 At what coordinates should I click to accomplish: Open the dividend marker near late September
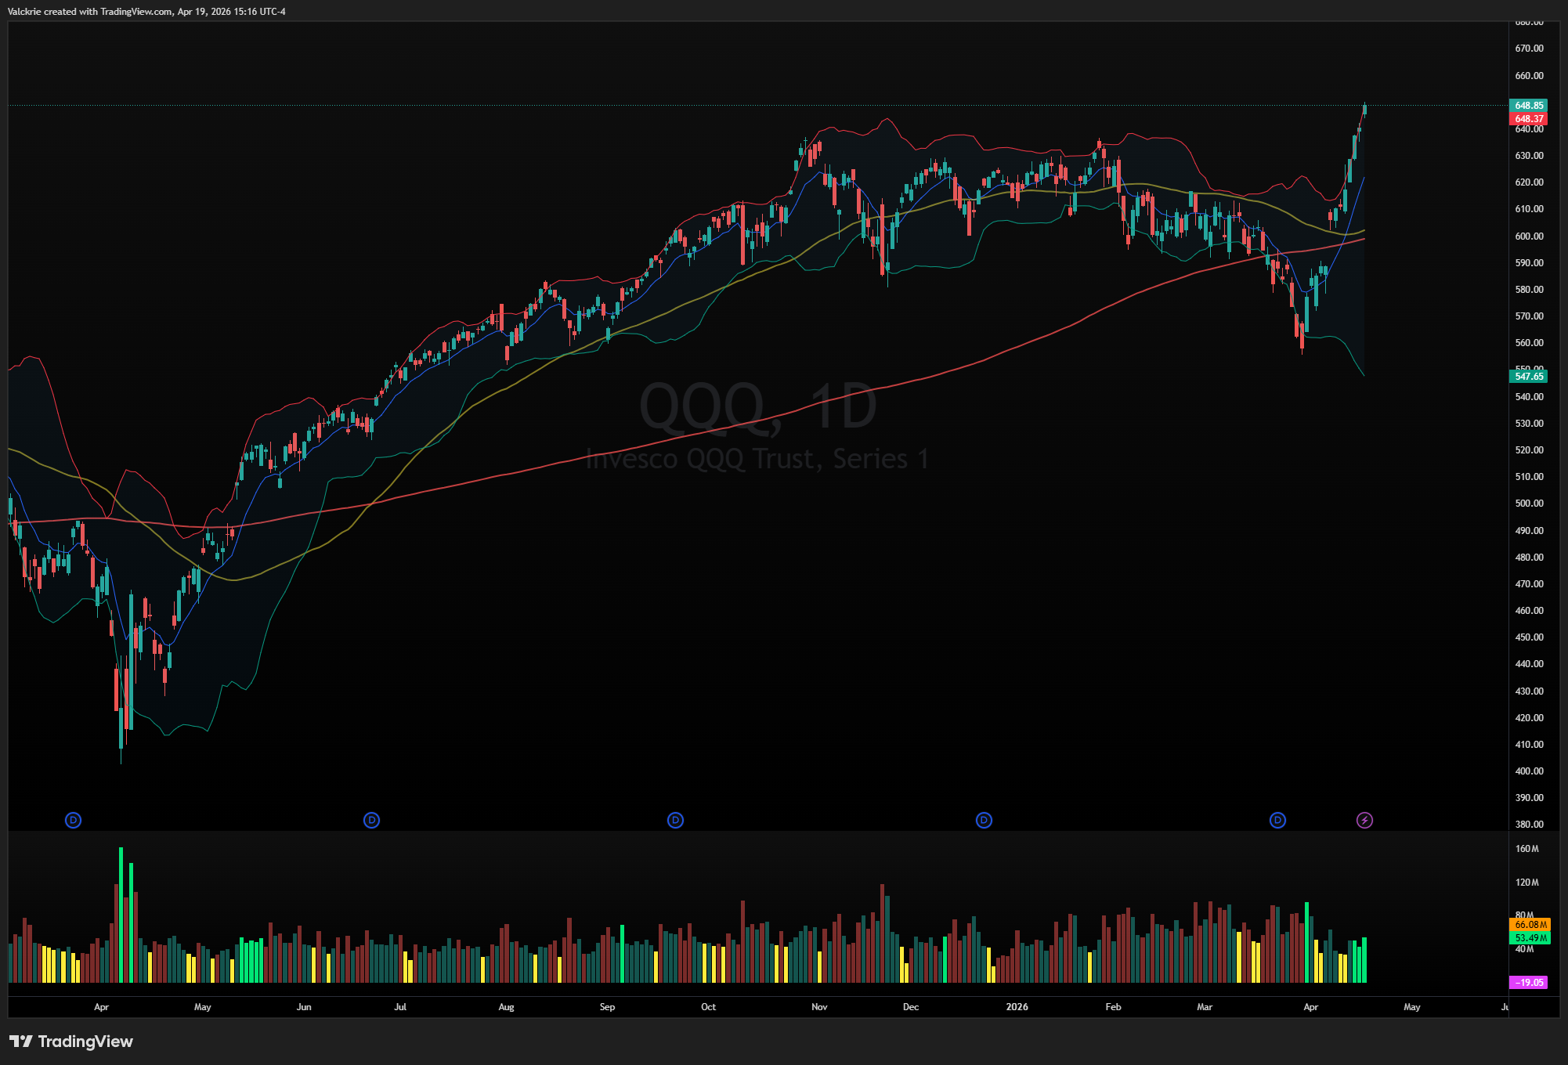(x=675, y=820)
